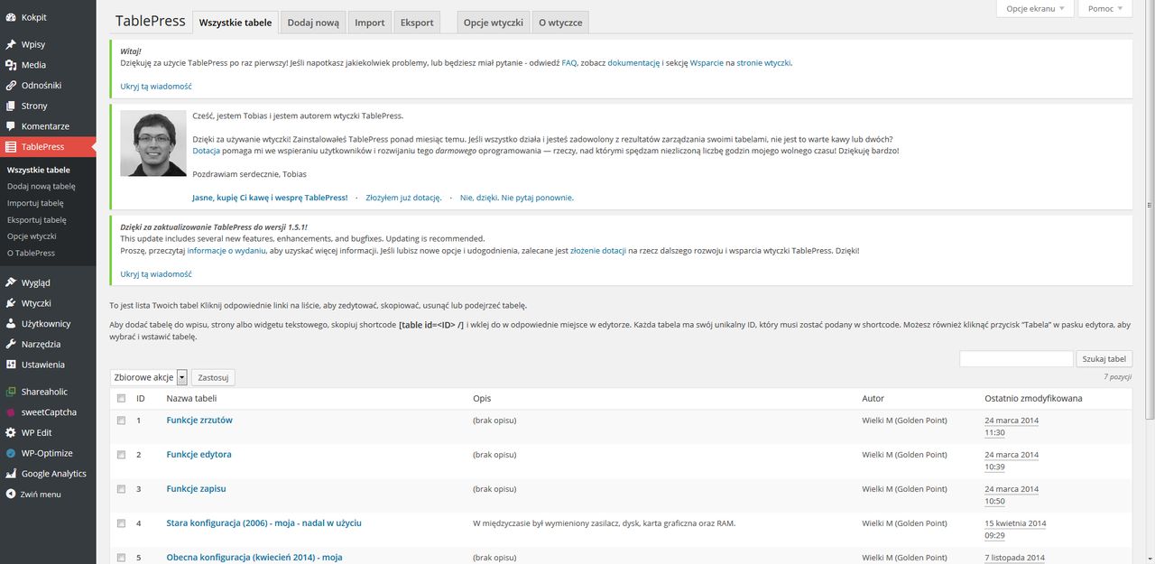Select checkbox for Obecna konfiguracja table
Viewport: 1155px width, 564px height.
[121, 558]
